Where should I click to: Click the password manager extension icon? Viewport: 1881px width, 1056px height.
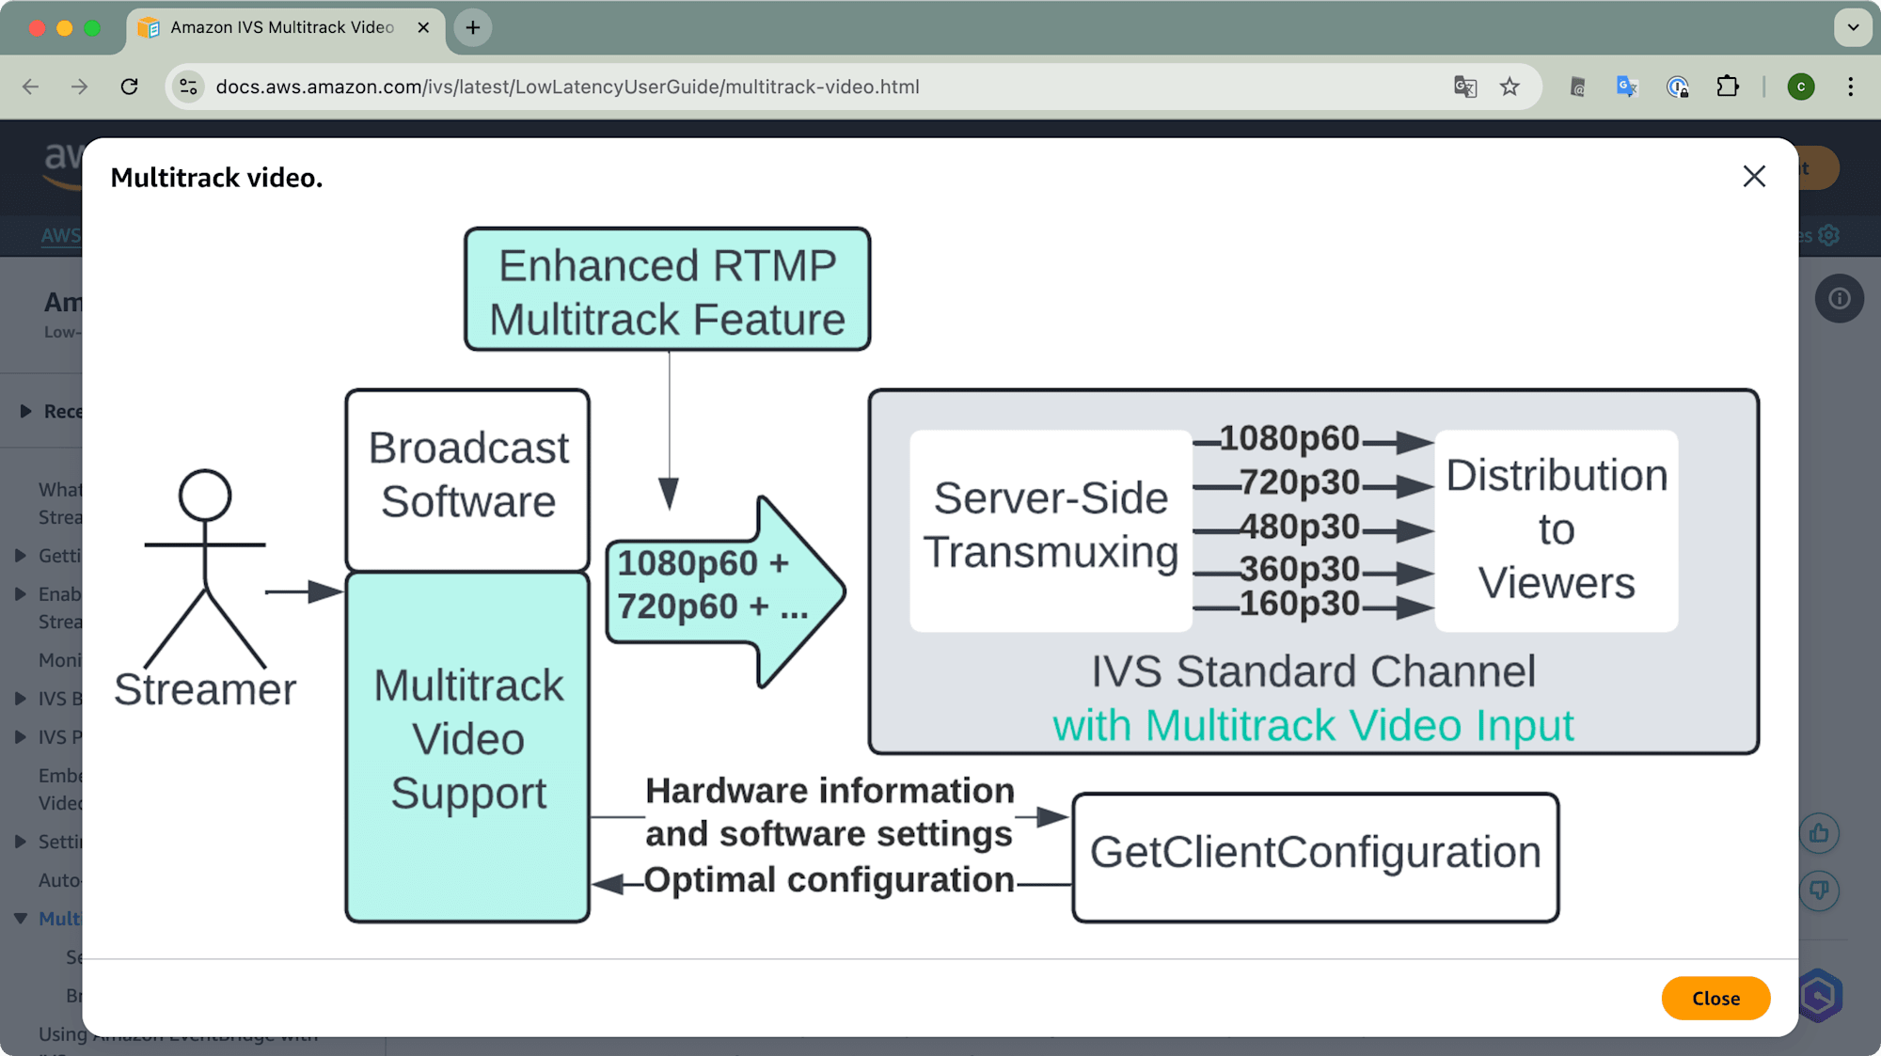point(1678,87)
